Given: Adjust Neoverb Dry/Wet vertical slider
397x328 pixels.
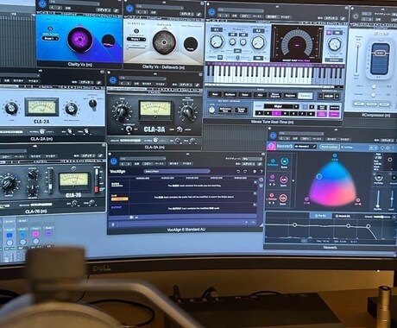Looking at the screenshot, I should [378, 199].
